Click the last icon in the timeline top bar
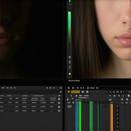The height and width of the screenshot is (131, 131). (x=97, y=88)
